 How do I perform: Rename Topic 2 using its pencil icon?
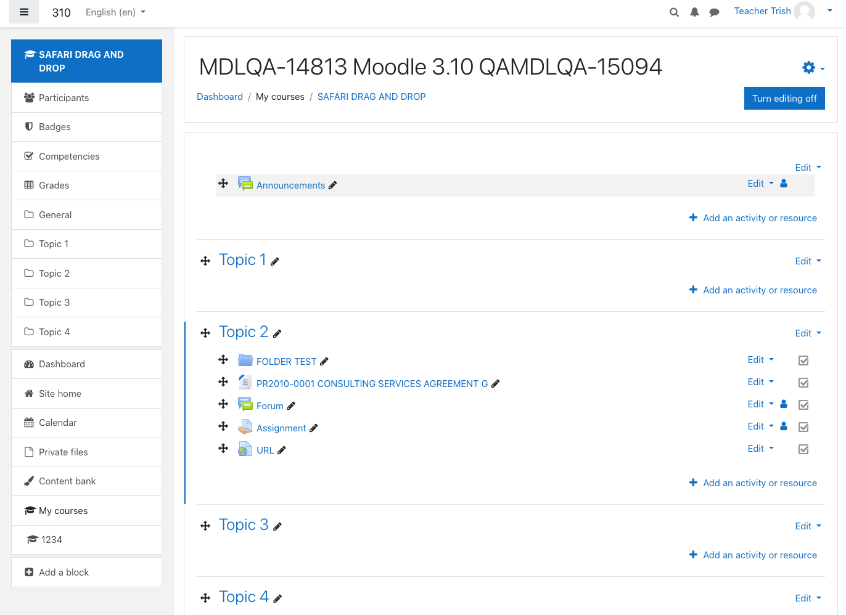point(277,334)
